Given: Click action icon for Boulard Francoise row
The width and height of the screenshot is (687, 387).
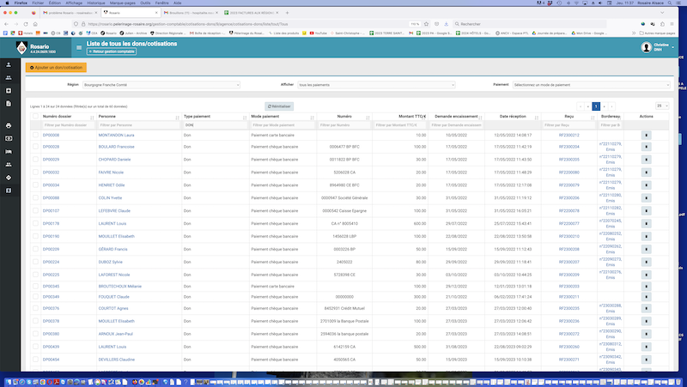Looking at the screenshot, I should 646,148.
